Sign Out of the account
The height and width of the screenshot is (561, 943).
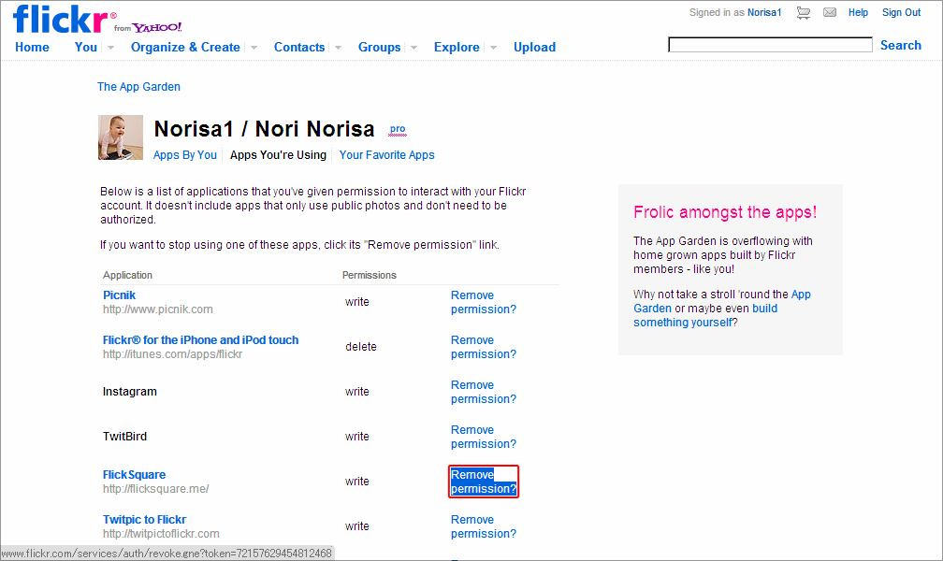click(x=901, y=13)
